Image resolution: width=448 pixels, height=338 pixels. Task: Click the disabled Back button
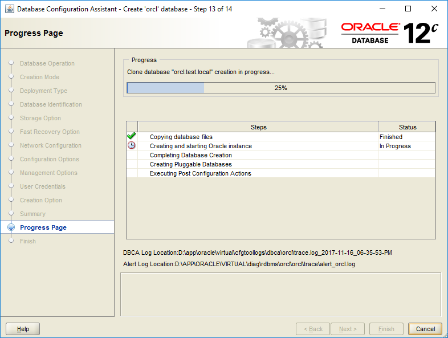pyautogui.click(x=313, y=329)
